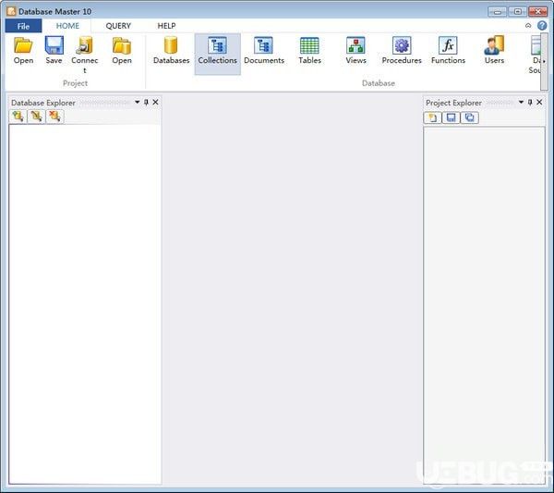Open the File menu
This screenshot has height=493, width=554.
point(23,26)
